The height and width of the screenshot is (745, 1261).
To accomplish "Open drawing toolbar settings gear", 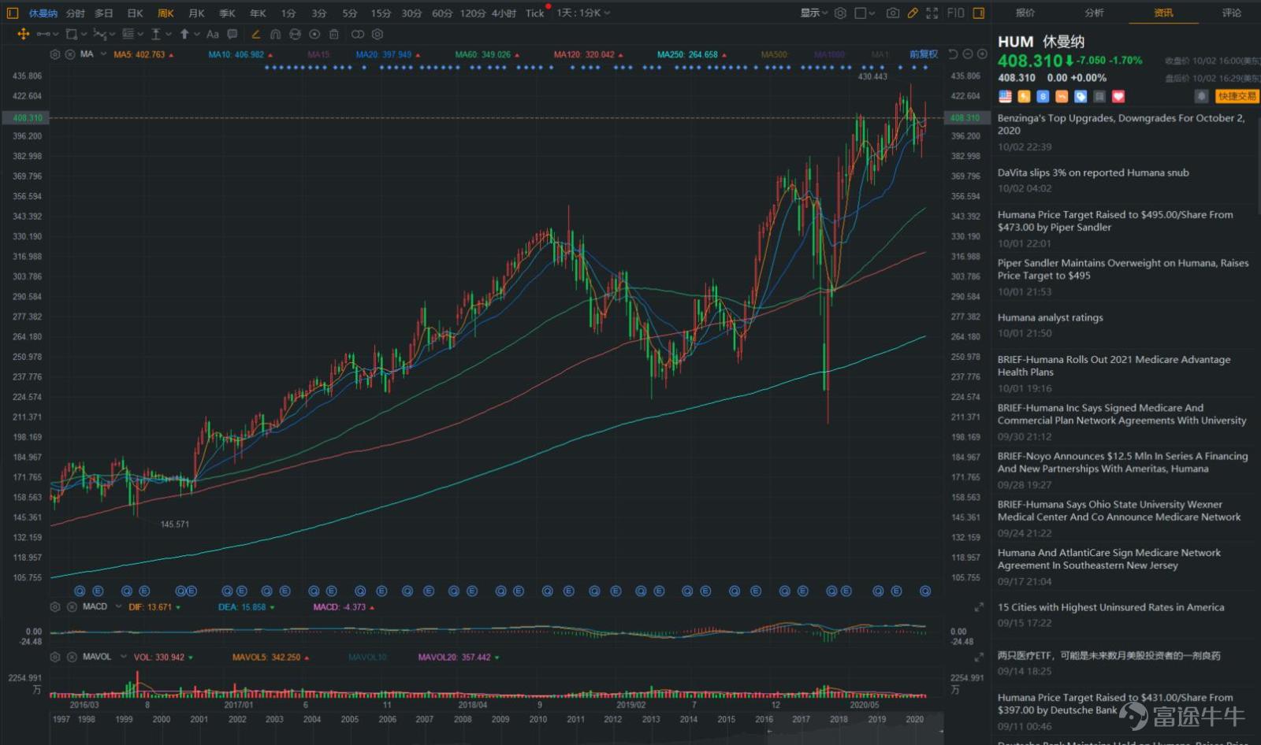I will click(x=378, y=34).
